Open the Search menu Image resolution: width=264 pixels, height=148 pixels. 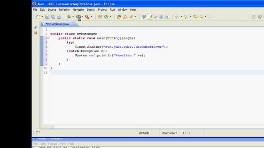(91, 9)
